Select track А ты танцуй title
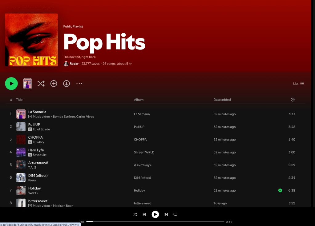This screenshot has width=315, height=226. coord(38,163)
